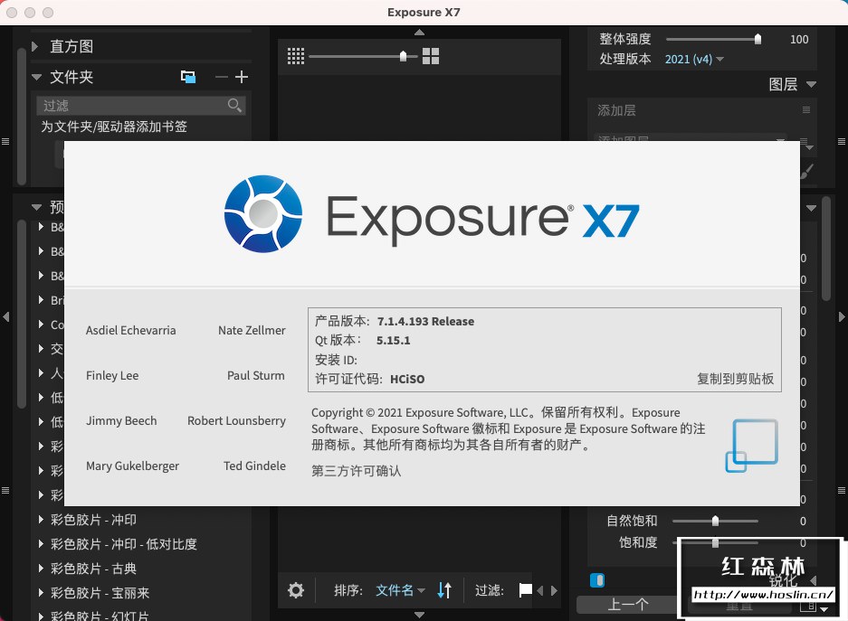The width and height of the screenshot is (848, 621).
Task: Adjust the 自然饱和 slider handle
Action: (x=715, y=521)
